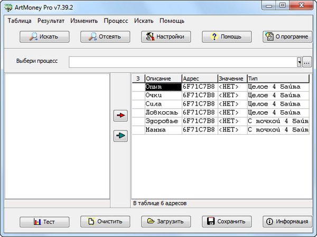Click Загрузить to load a table

click(x=166, y=222)
